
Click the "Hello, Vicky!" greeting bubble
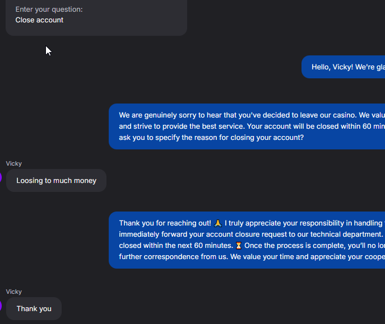click(x=343, y=67)
